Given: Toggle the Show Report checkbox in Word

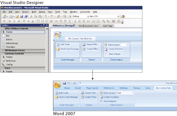Looking at the screenshot, I should click(x=101, y=101).
